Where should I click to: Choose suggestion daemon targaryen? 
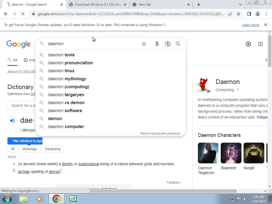[x=110, y=95]
